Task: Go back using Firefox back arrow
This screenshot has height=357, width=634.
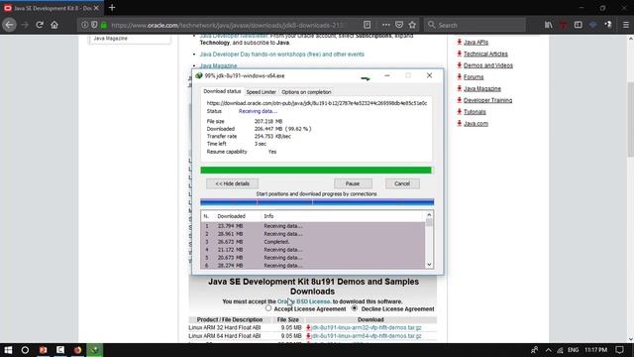Action: tap(9, 25)
